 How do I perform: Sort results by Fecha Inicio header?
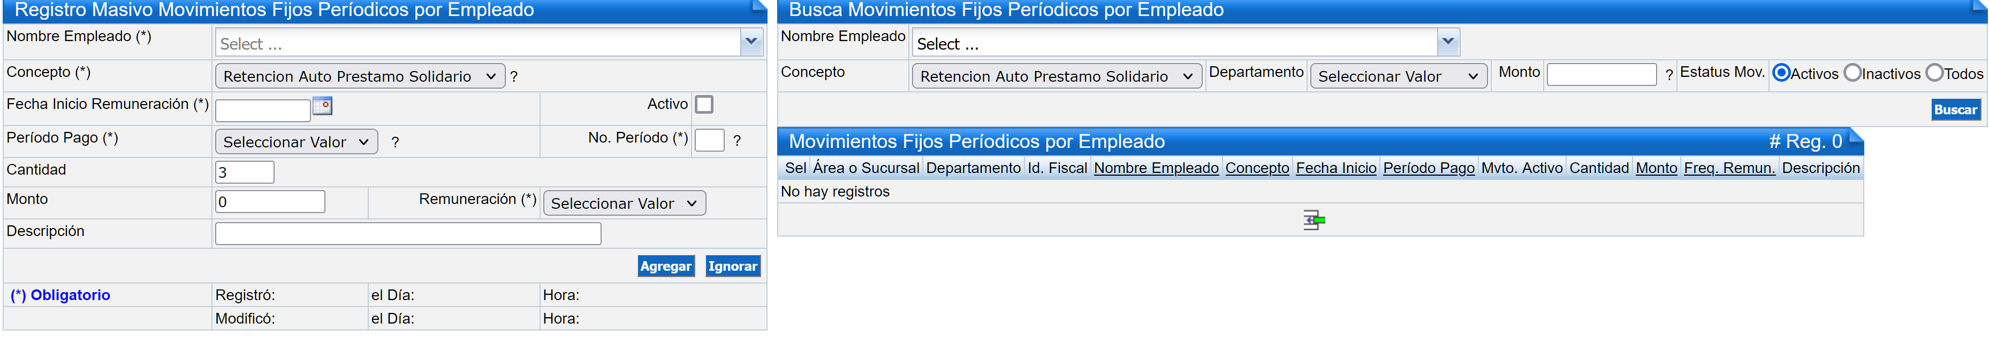pyautogui.click(x=1336, y=169)
